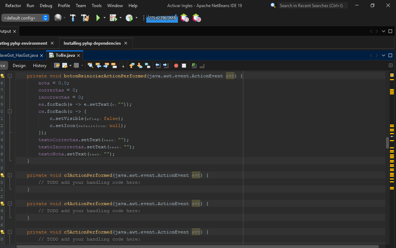Screen dimensions: 396x248
Task: Click the Debug Project icon
Action: tap(113, 18)
